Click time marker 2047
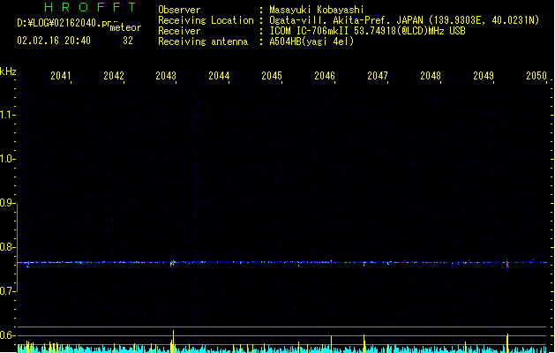555x353 pixels. pos(378,76)
